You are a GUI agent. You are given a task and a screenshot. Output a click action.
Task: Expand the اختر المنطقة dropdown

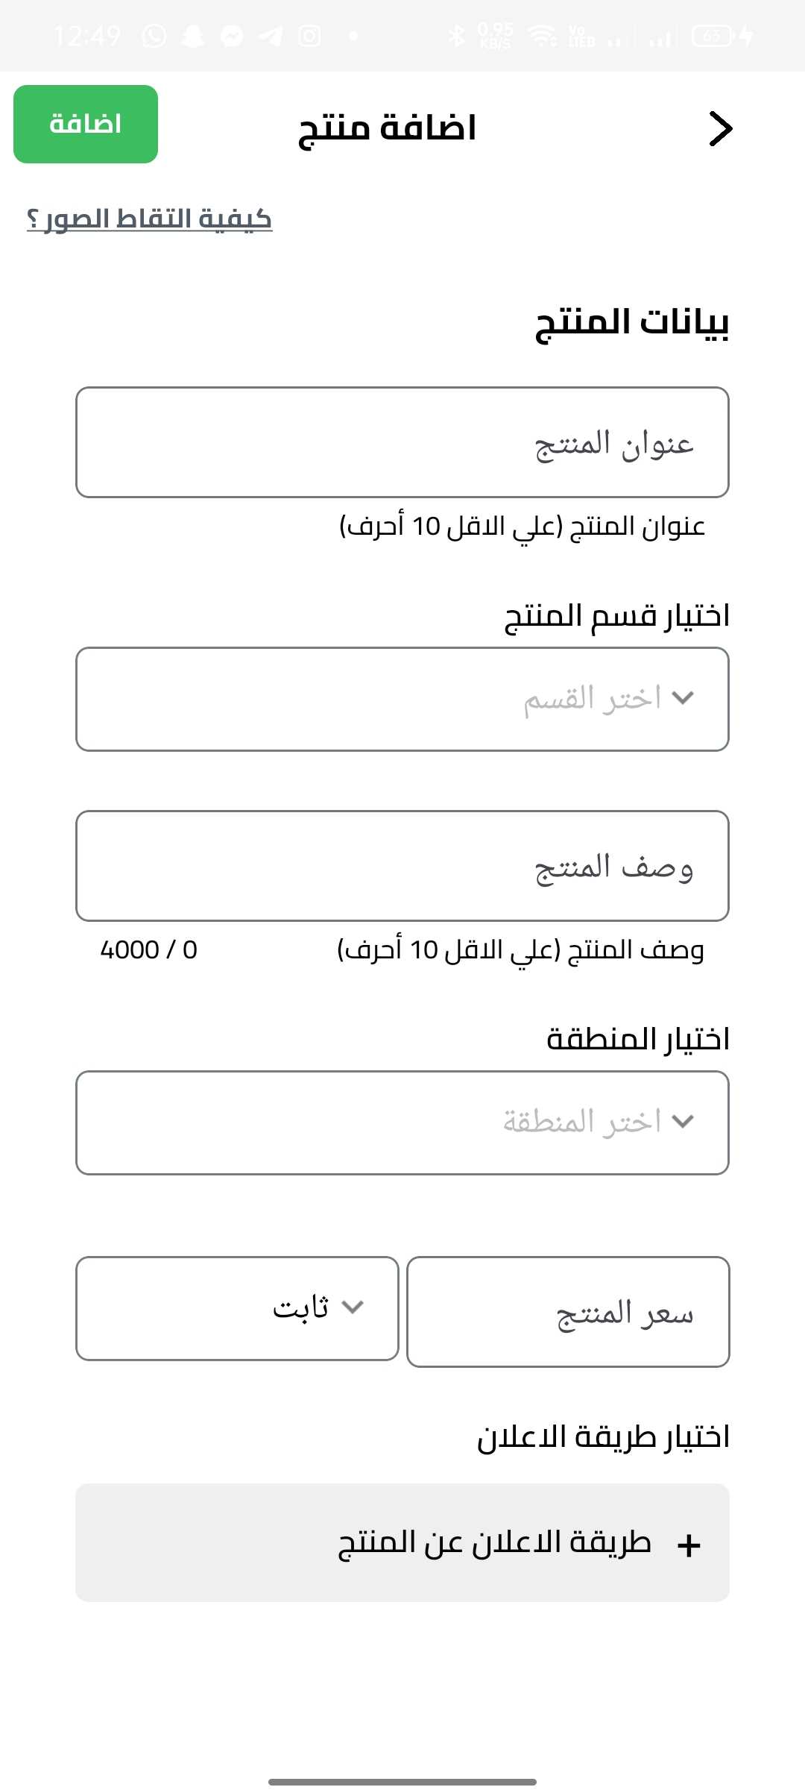402,1122
